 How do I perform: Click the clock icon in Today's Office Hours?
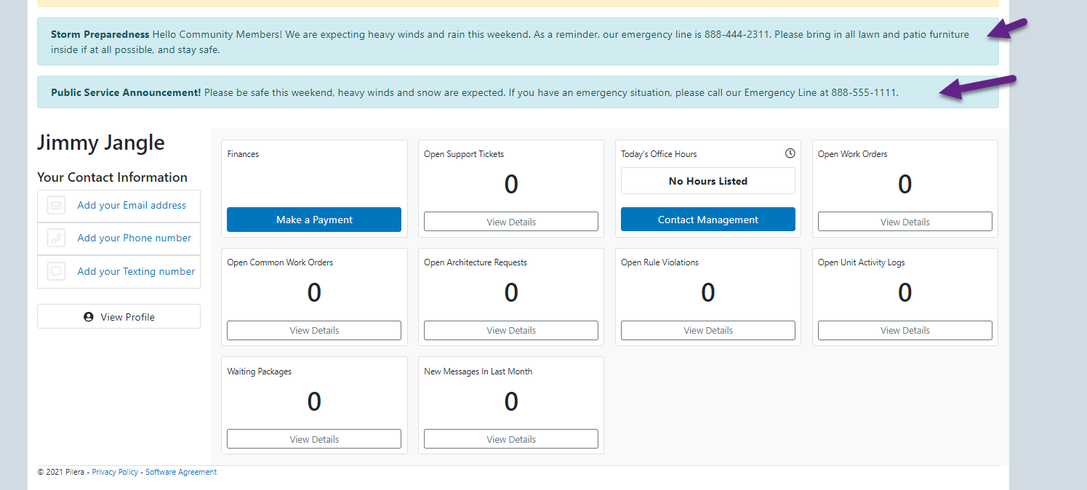[790, 153]
